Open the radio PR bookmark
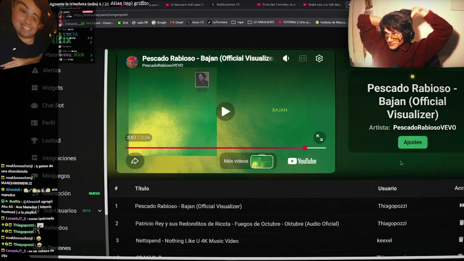 pos(140,22)
